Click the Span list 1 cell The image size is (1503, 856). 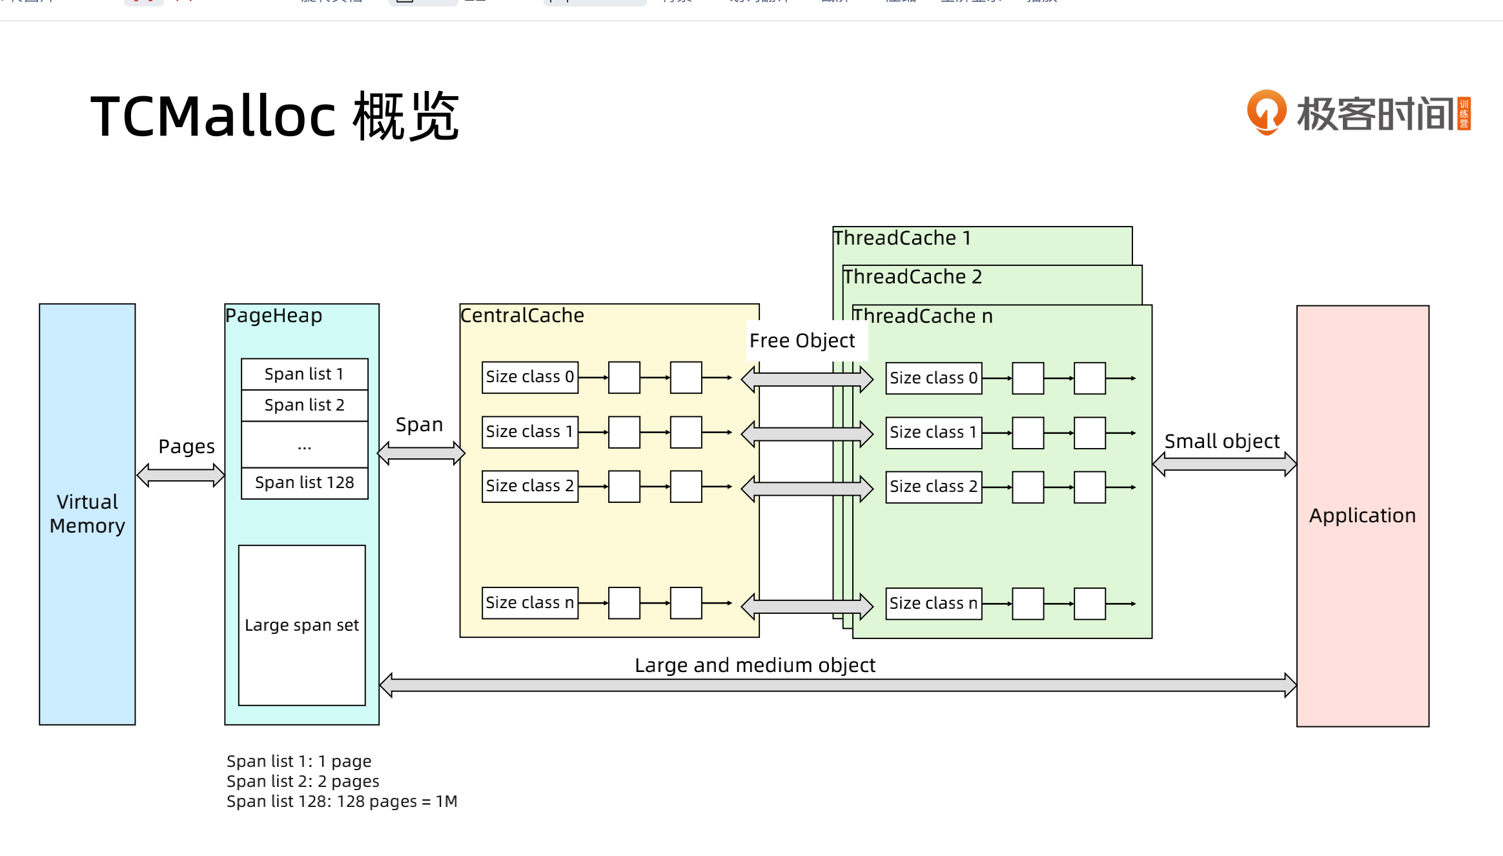[x=304, y=374]
